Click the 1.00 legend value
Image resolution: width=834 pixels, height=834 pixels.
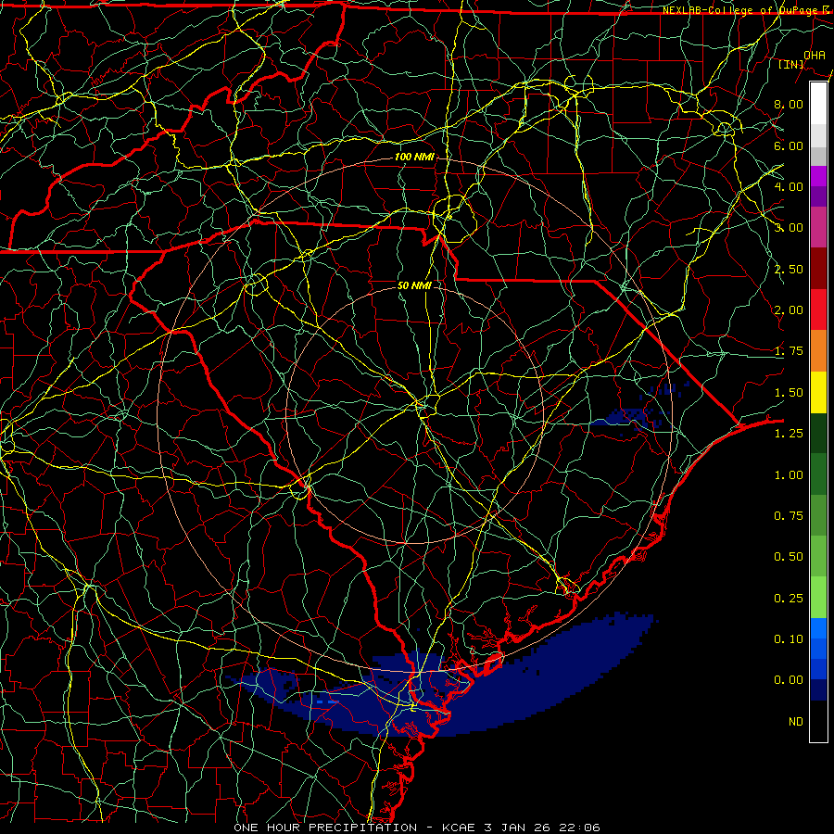[789, 475]
